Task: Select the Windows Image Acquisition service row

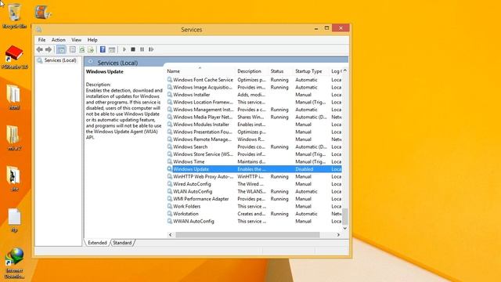Action: pyautogui.click(x=254, y=87)
